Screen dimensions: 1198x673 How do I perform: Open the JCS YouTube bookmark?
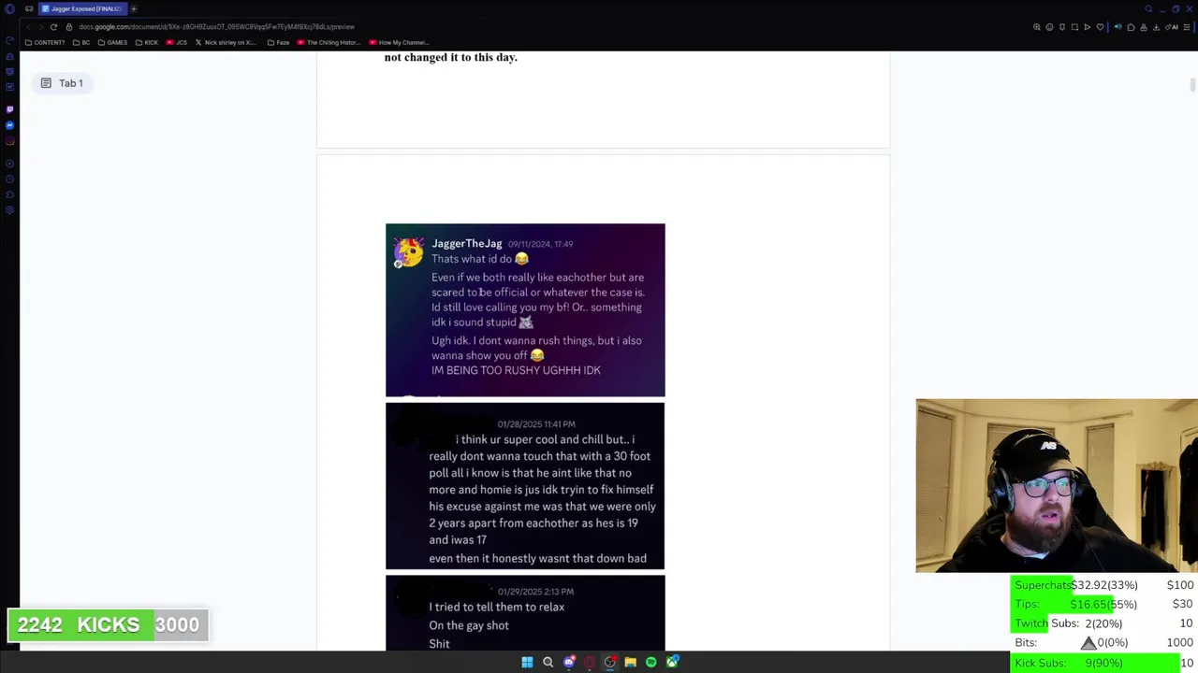[177, 42]
